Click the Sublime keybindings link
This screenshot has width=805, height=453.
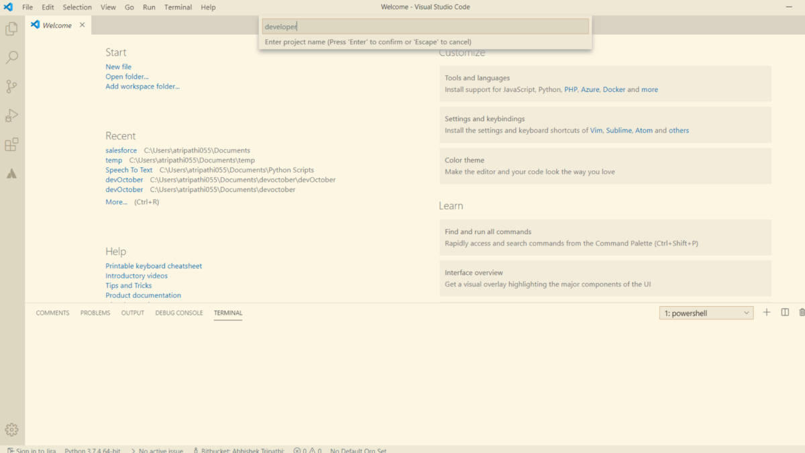pyautogui.click(x=619, y=131)
